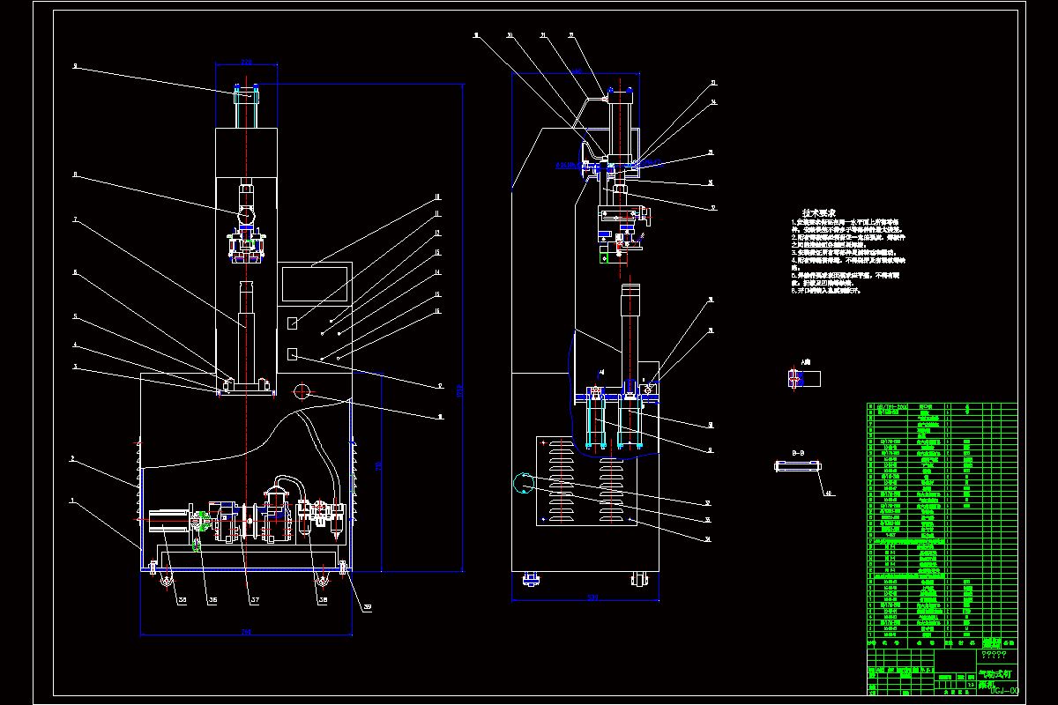This screenshot has height=705, width=1058.
Task: Click the B-B section label
Action: [x=798, y=452]
